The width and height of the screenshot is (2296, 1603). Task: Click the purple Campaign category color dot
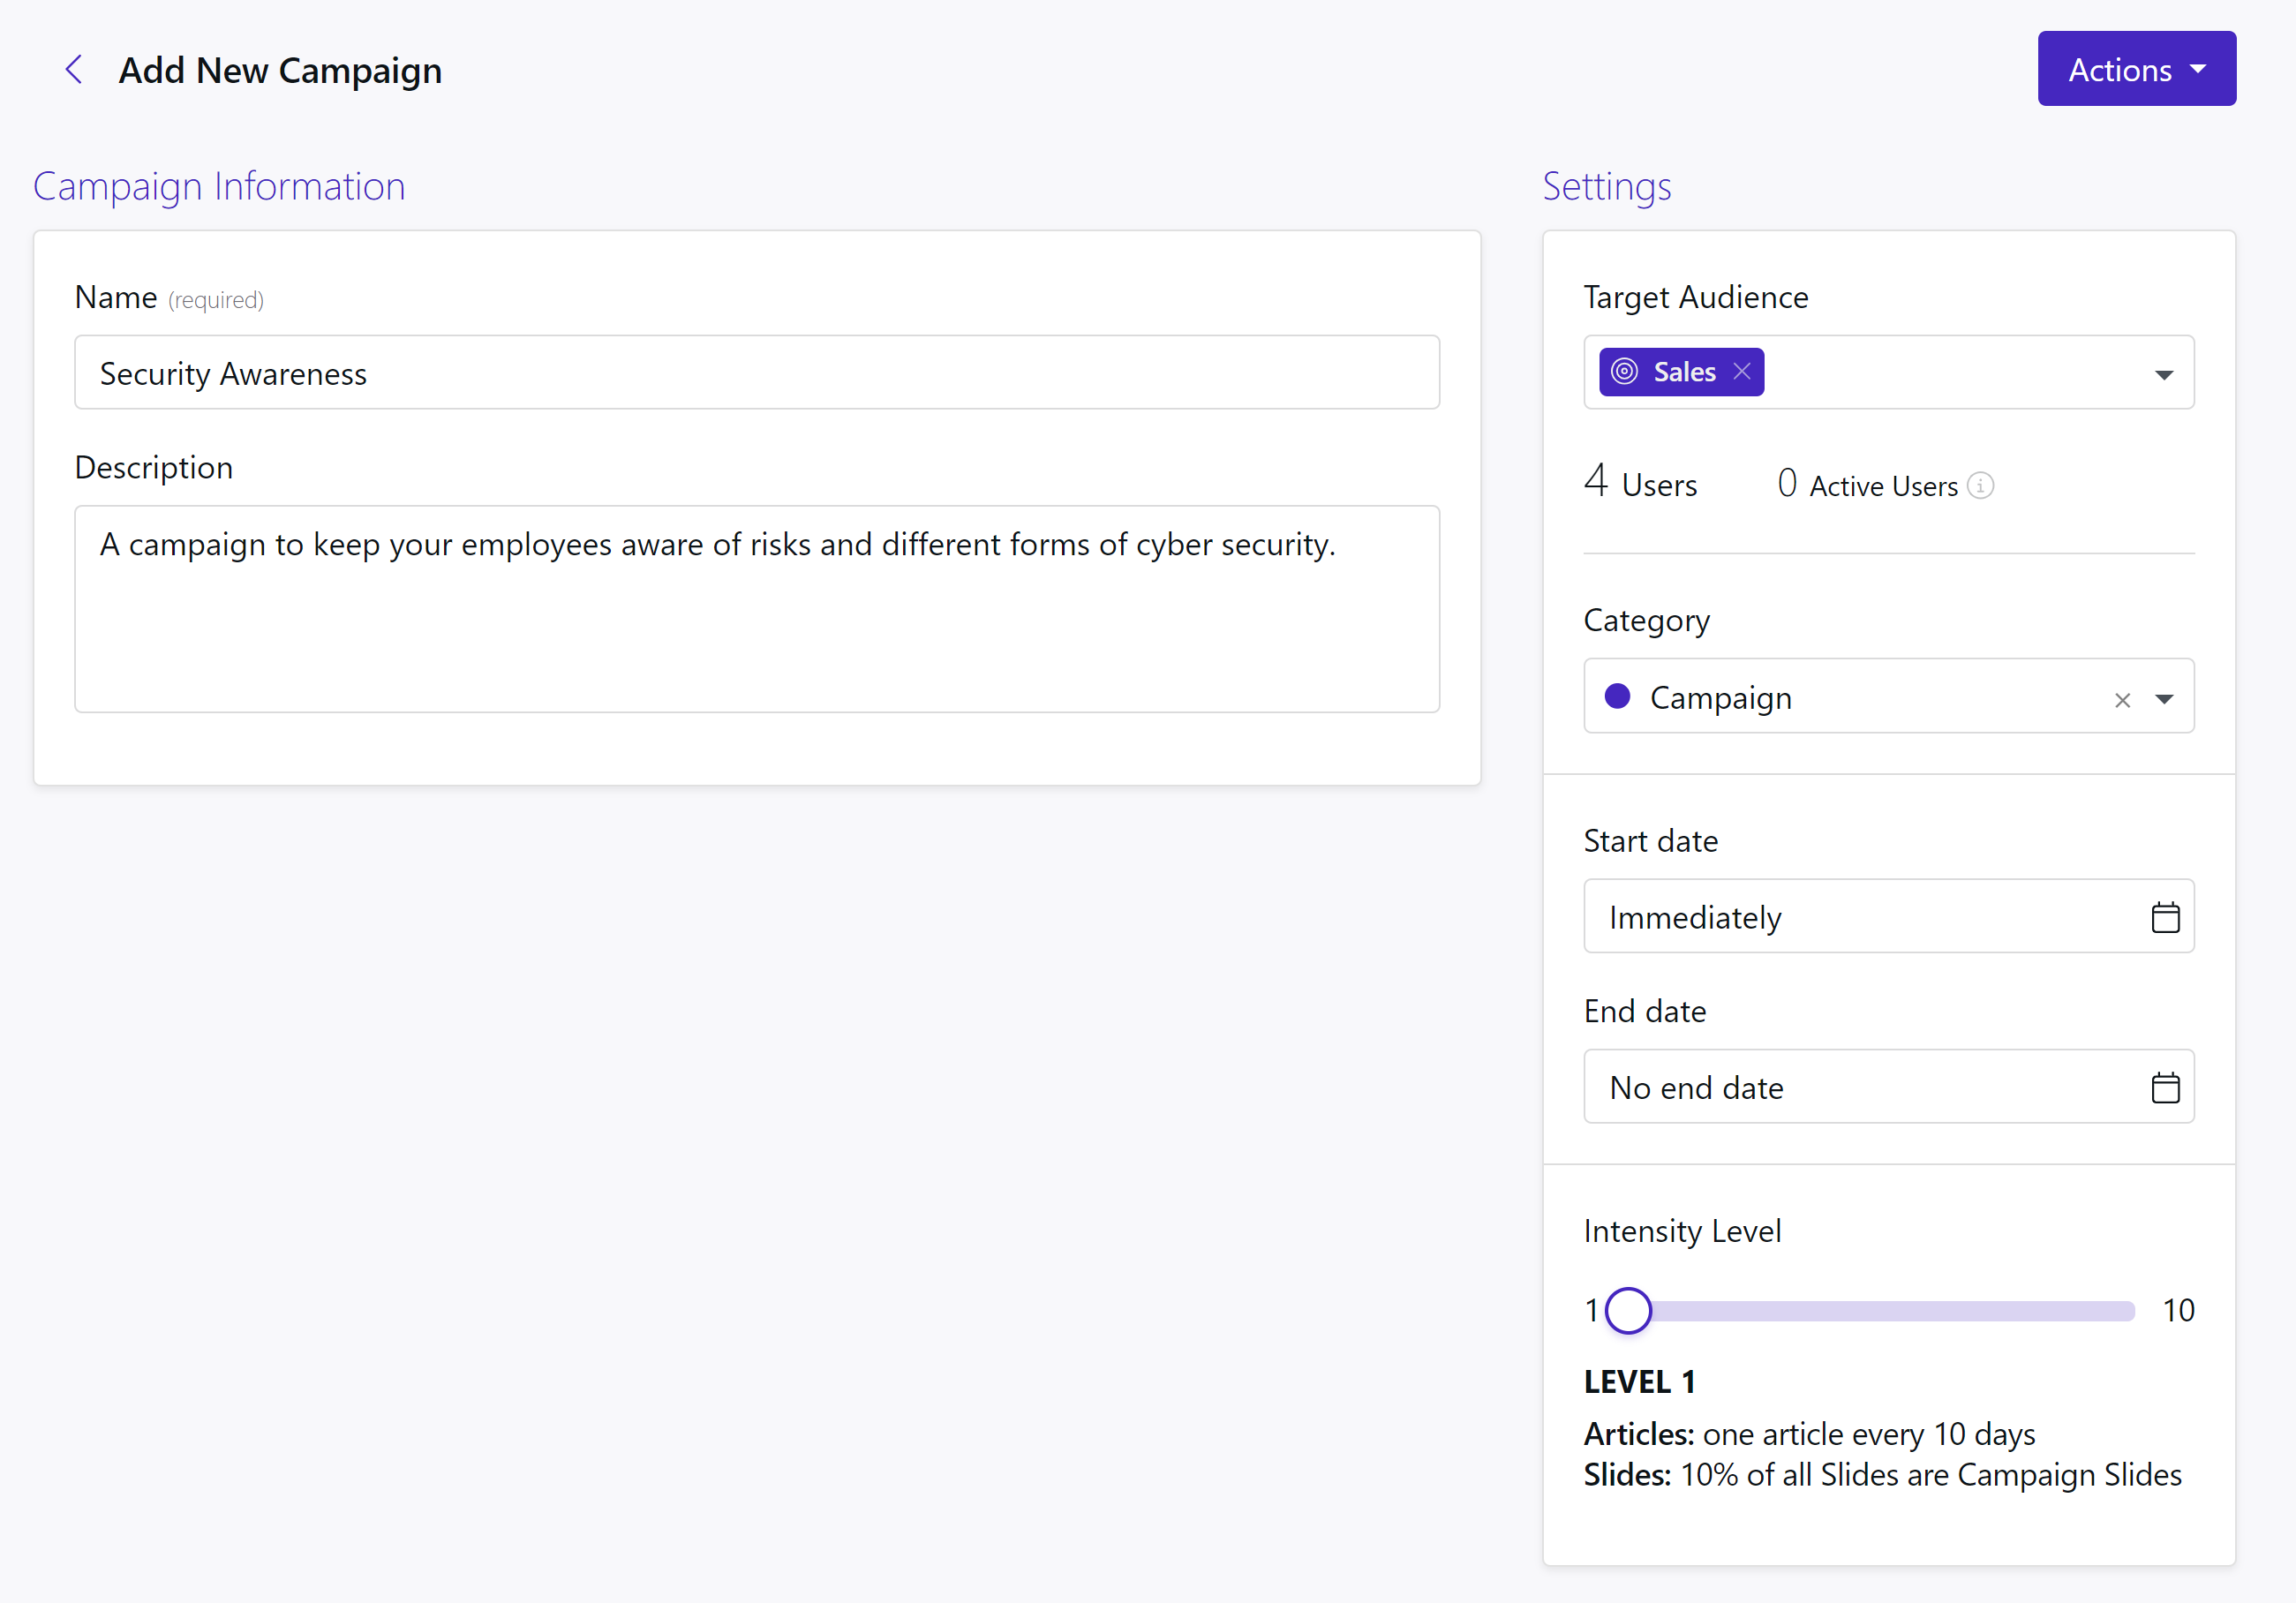(x=1617, y=696)
